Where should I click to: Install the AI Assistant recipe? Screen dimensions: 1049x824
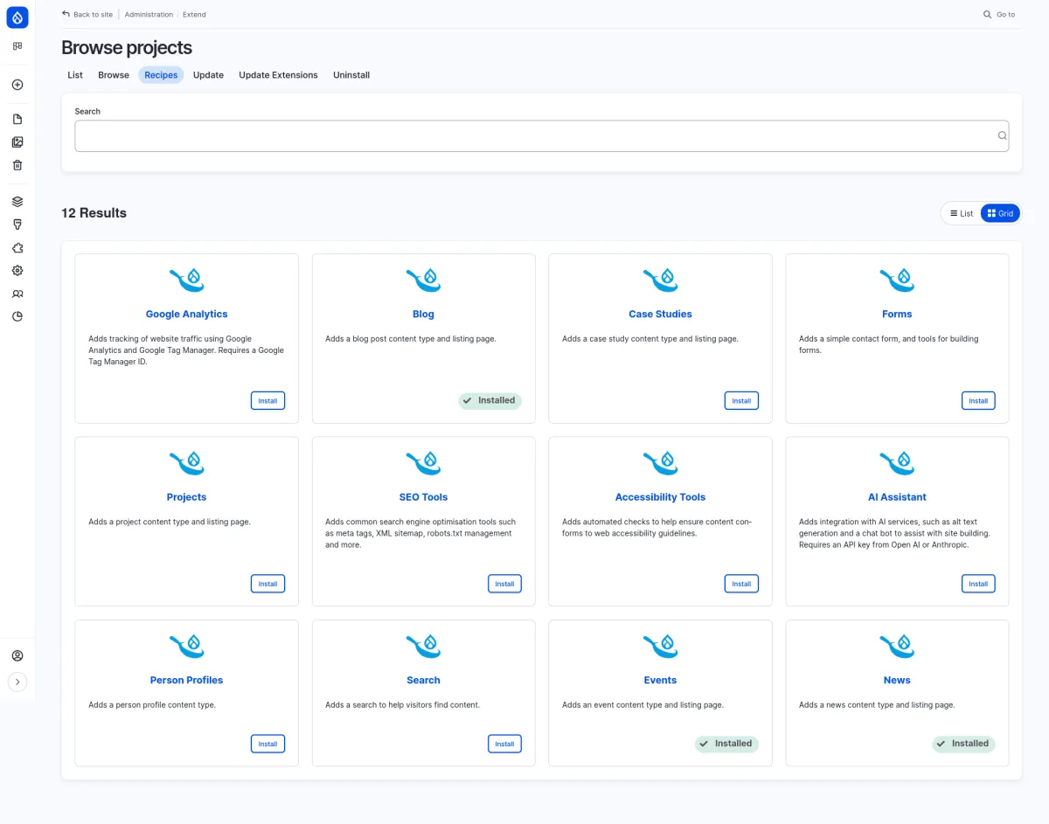[978, 584]
